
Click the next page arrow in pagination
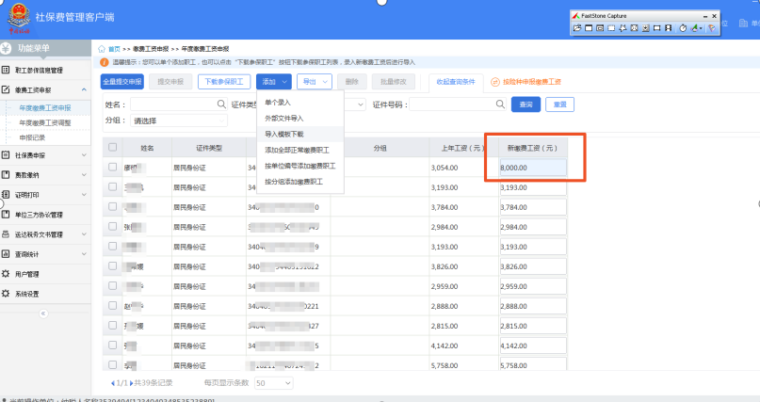(x=130, y=383)
